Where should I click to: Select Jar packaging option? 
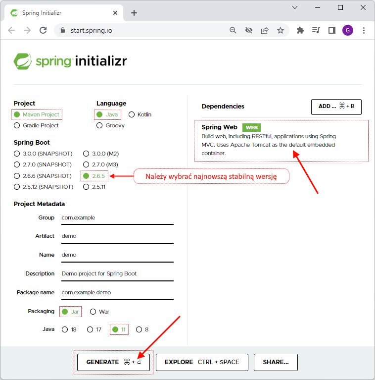[70, 312]
